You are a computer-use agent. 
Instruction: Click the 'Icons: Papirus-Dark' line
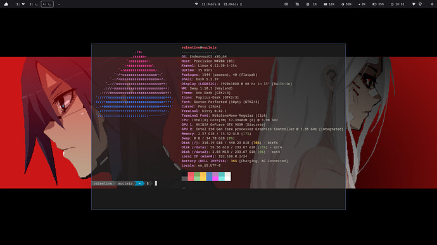[210, 97]
